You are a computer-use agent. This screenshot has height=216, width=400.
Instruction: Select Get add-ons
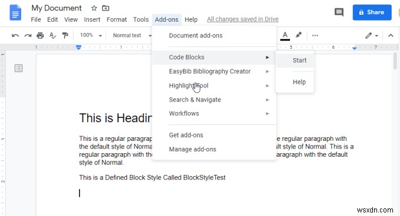pos(214,135)
